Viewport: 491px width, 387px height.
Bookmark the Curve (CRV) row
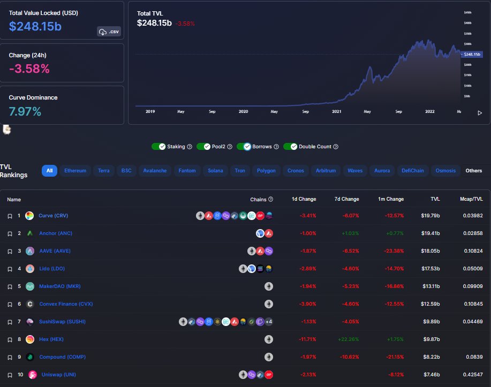tap(10, 216)
